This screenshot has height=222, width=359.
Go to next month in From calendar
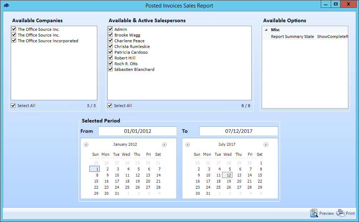click(164, 145)
